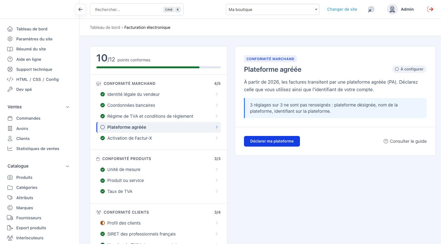Screen dimensions: 441x244
Task: Click the Produits camera icon
Action: click(x=10, y=177)
